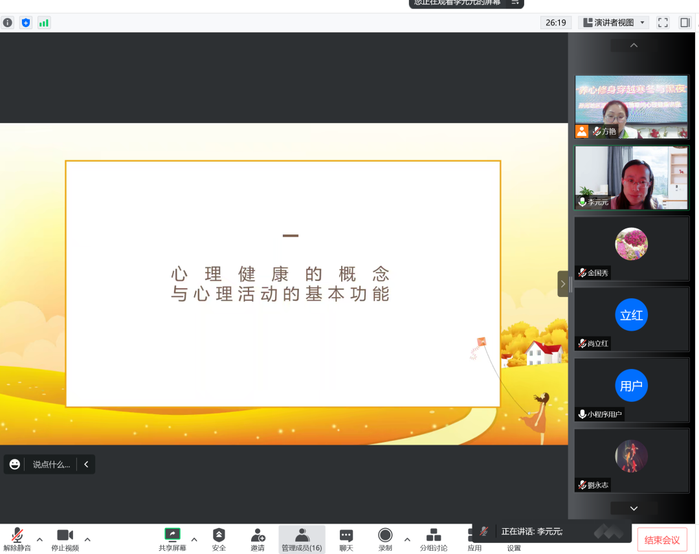Click the blue security shield icon
The height and width of the screenshot is (554, 699).
26,23
